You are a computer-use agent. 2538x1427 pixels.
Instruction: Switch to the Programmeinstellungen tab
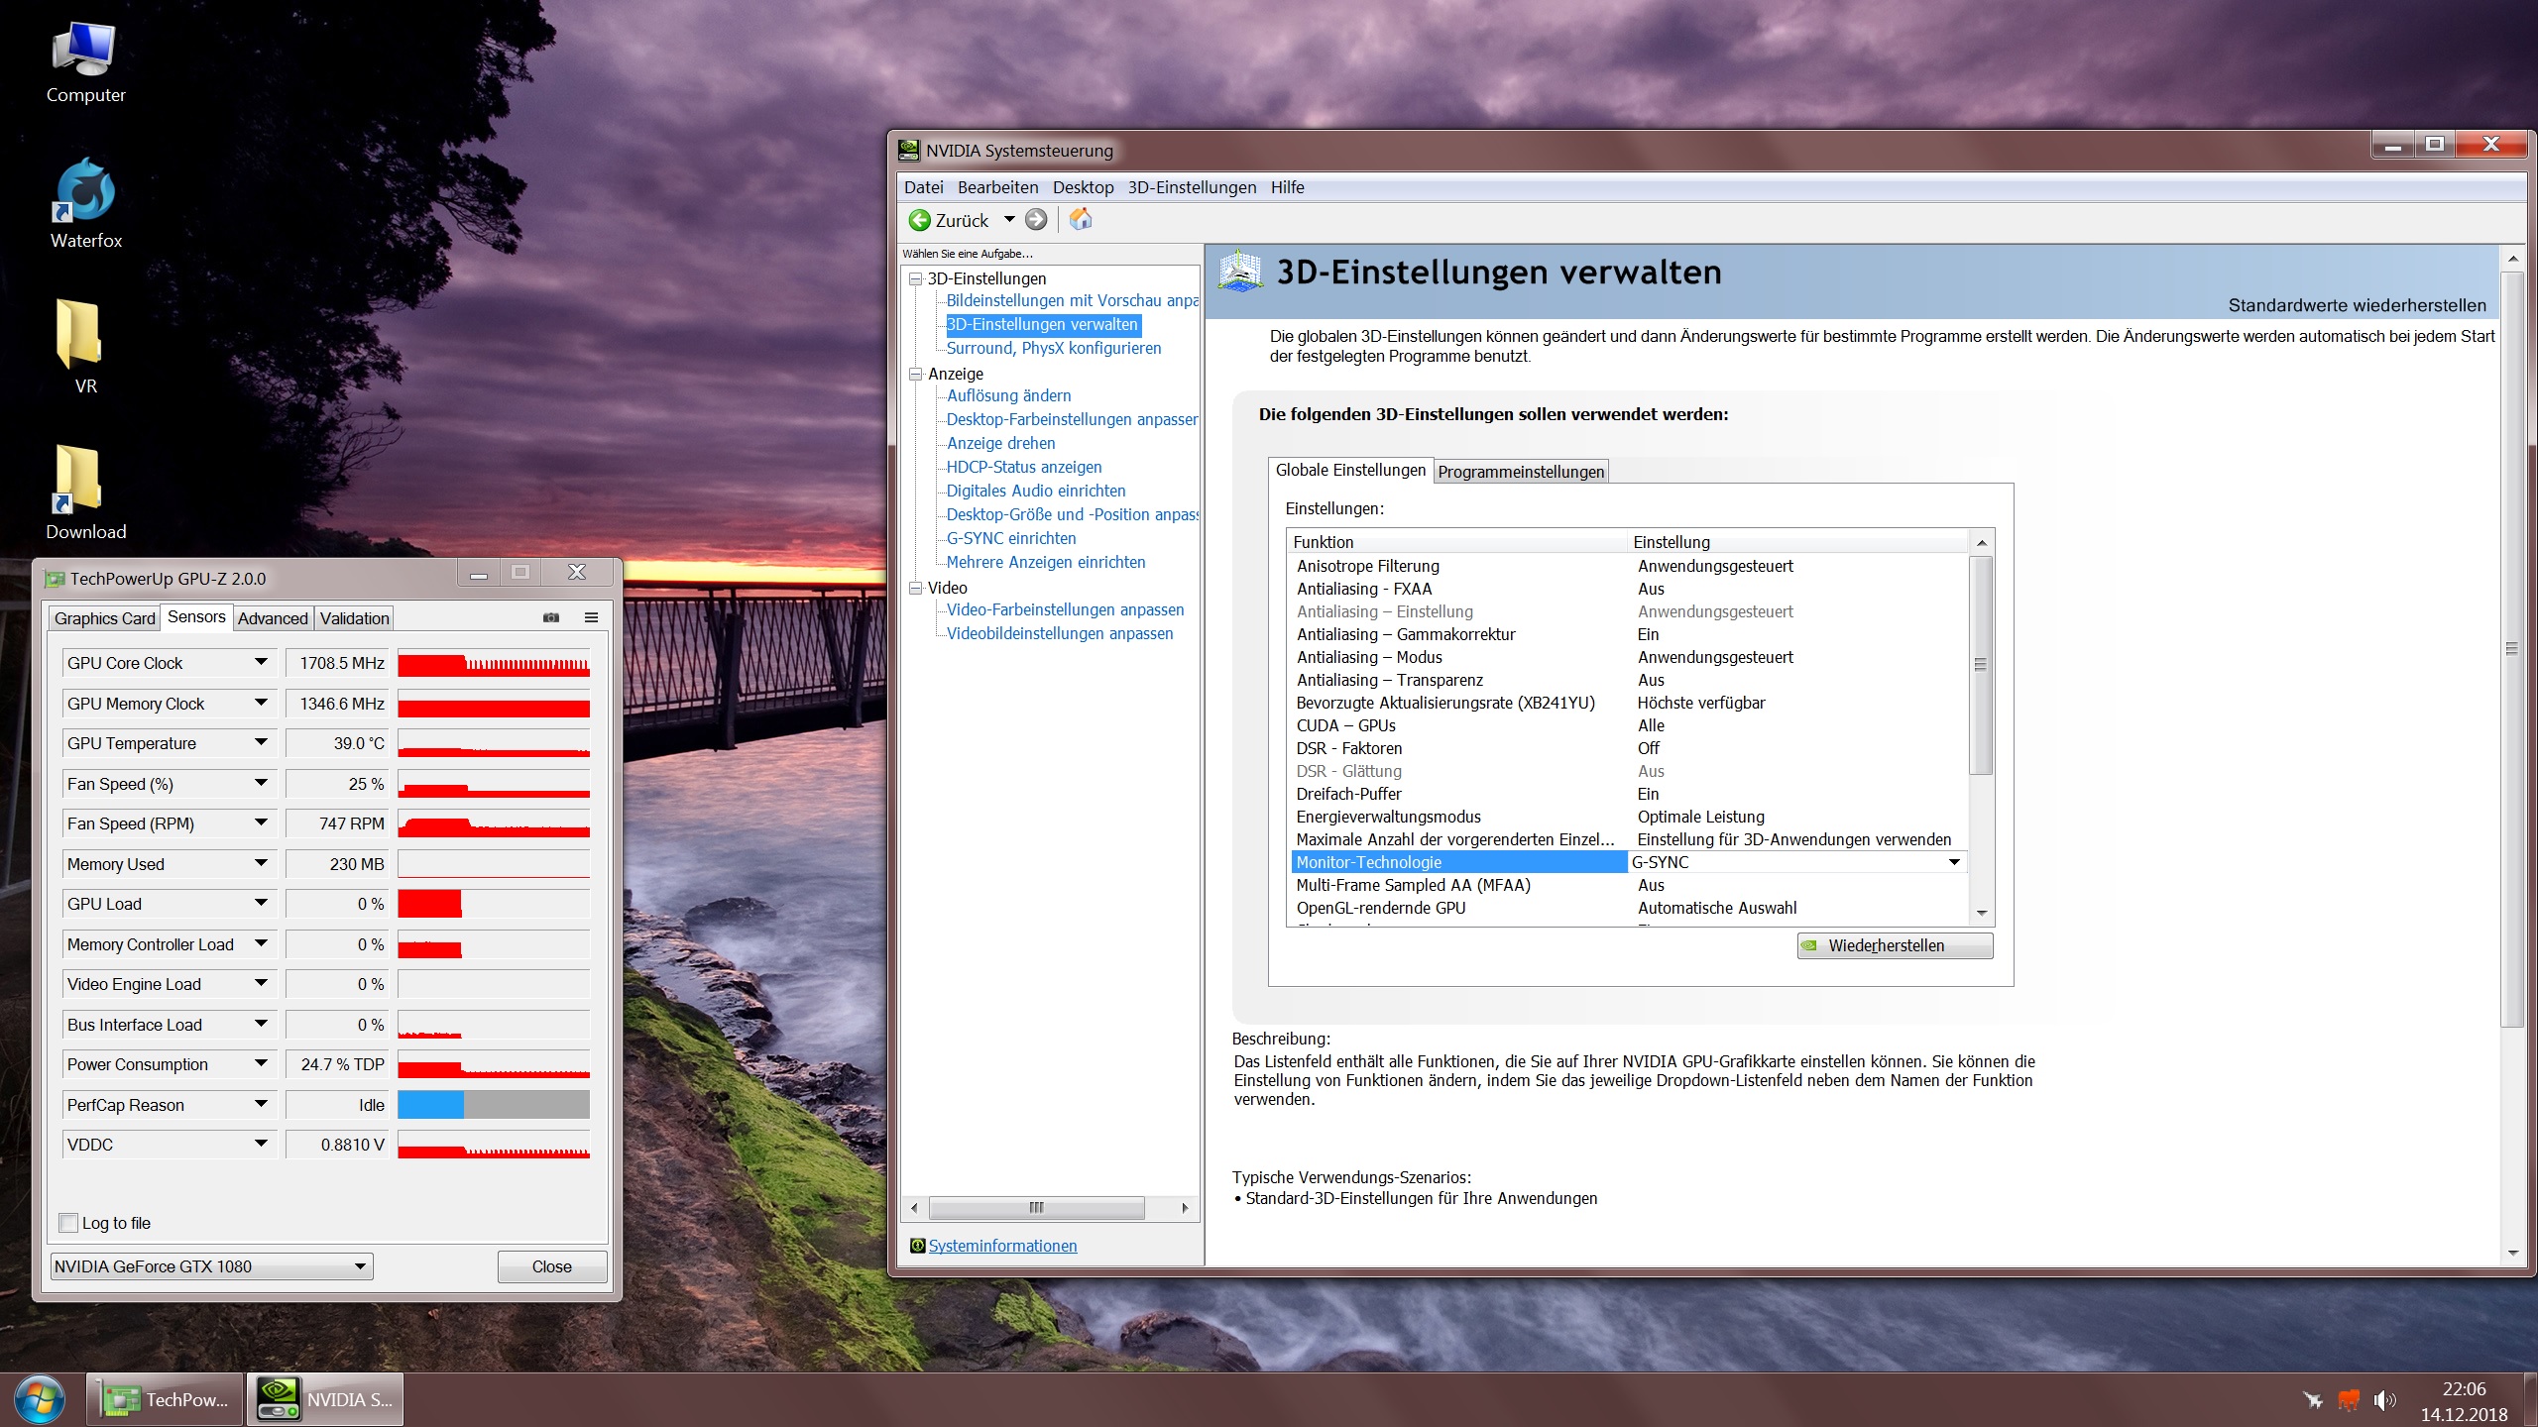click(x=1520, y=472)
